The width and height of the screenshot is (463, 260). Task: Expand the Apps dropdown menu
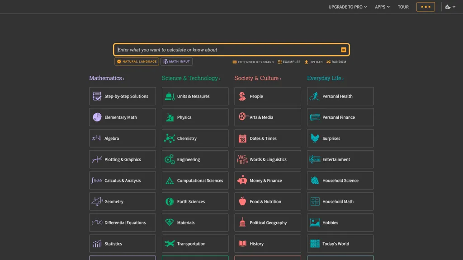coord(382,7)
